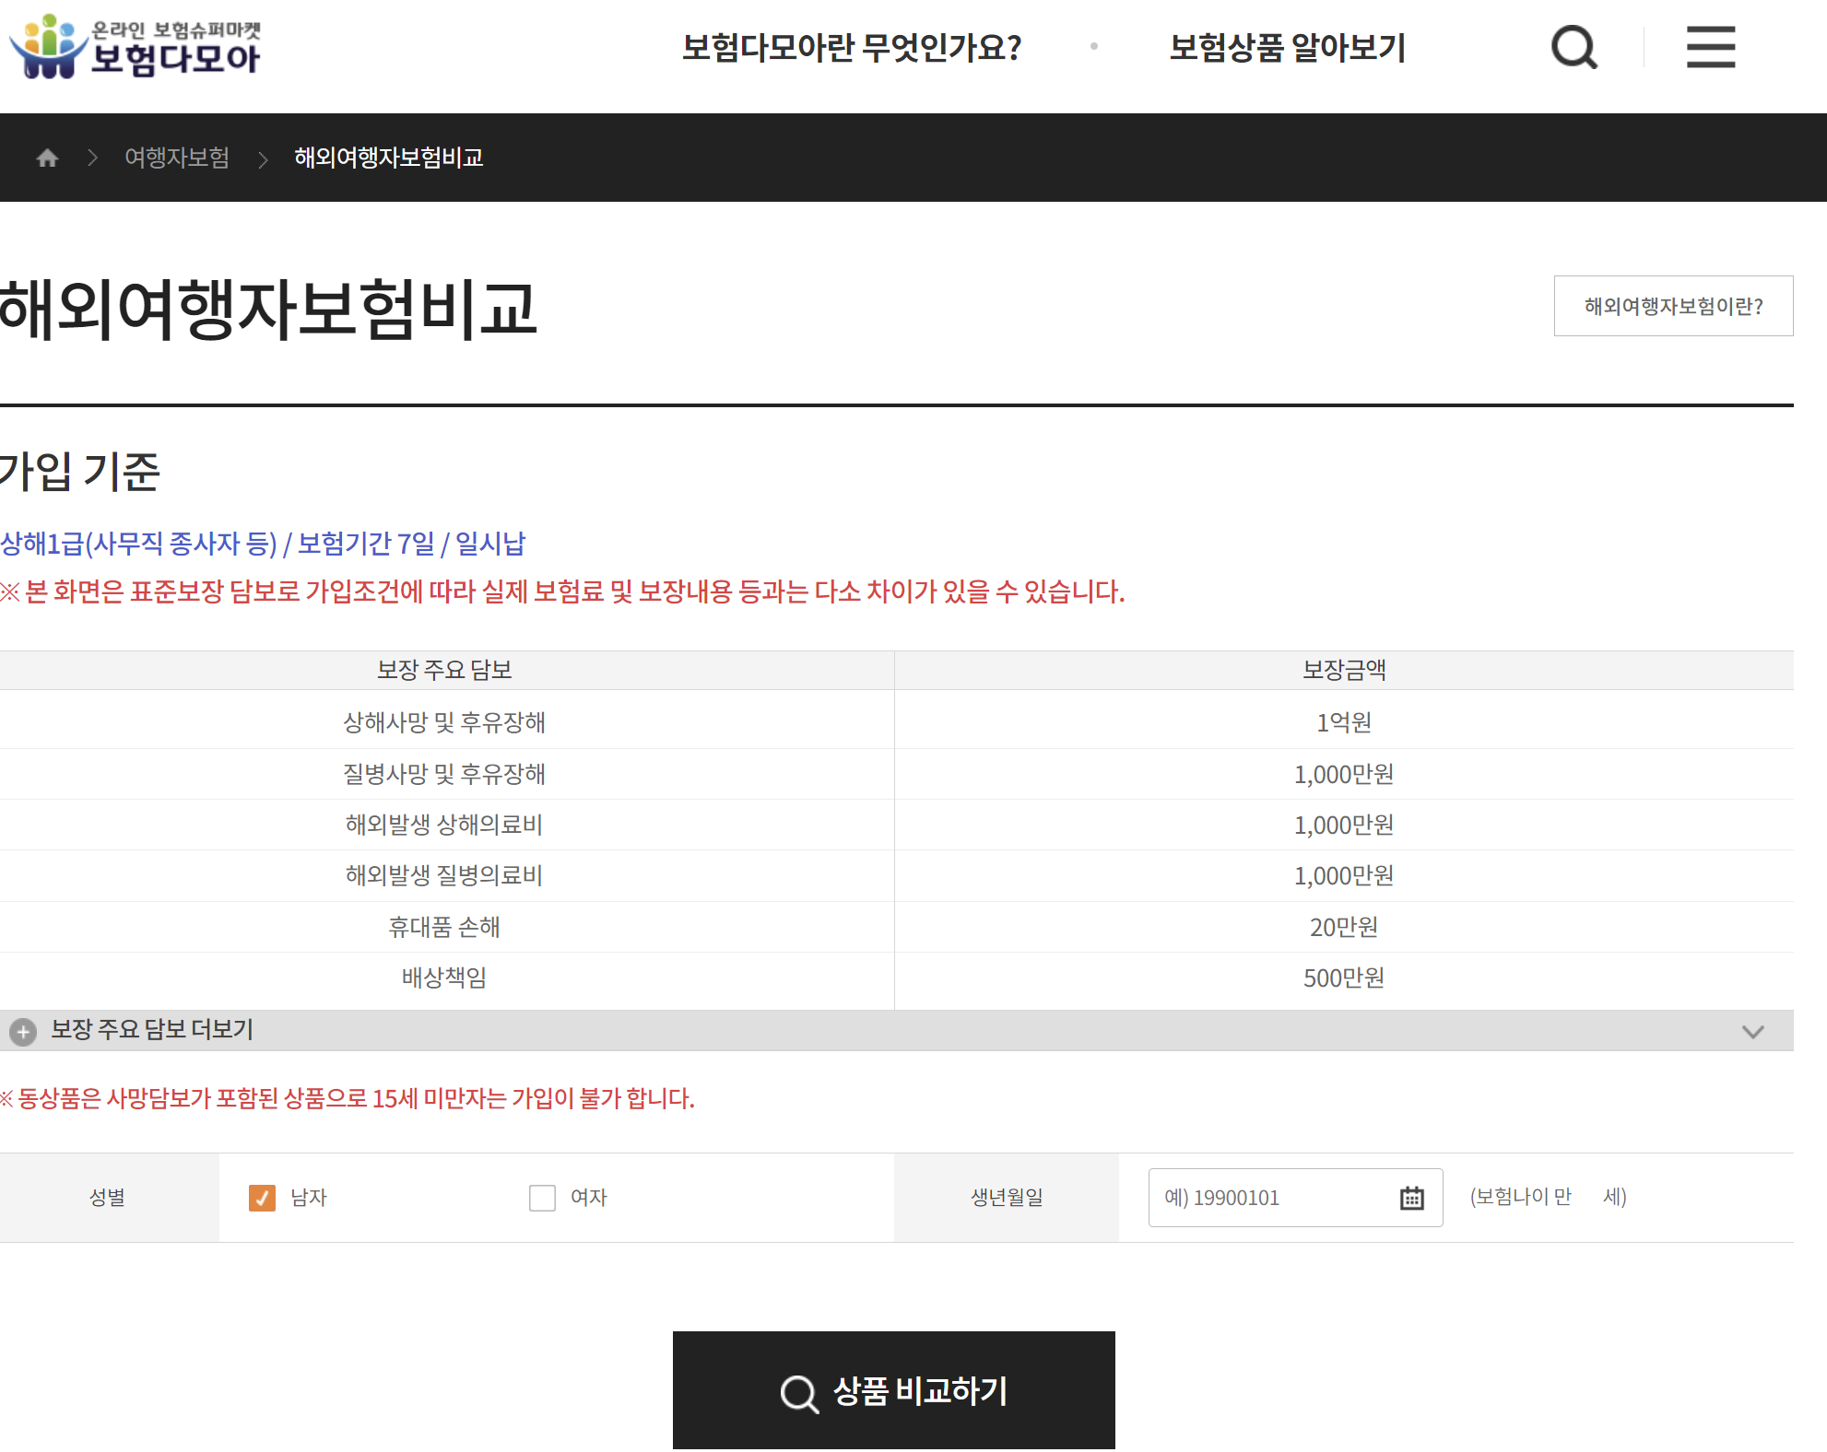1827x1452 pixels.
Task: Expand coverage list with the chevron arrow
Action: point(1752,1031)
